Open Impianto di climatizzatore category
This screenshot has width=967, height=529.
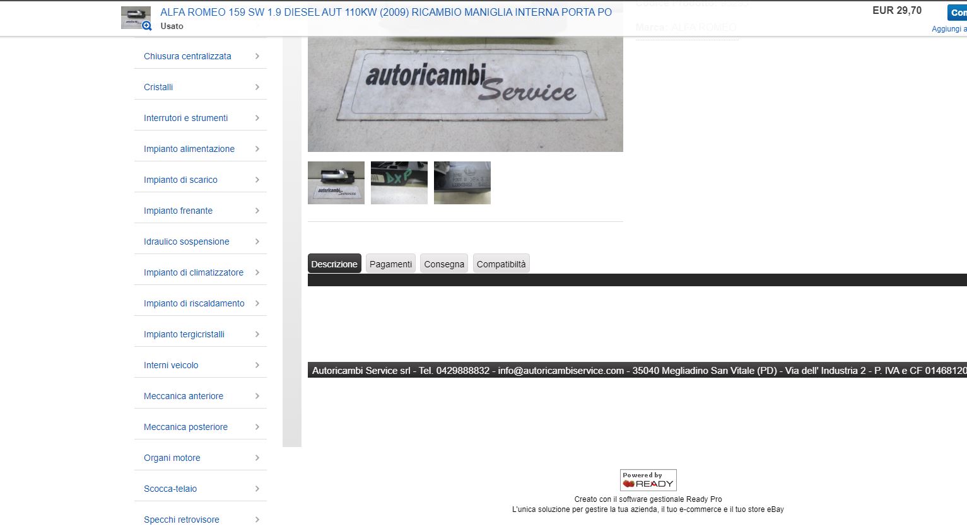click(x=194, y=272)
